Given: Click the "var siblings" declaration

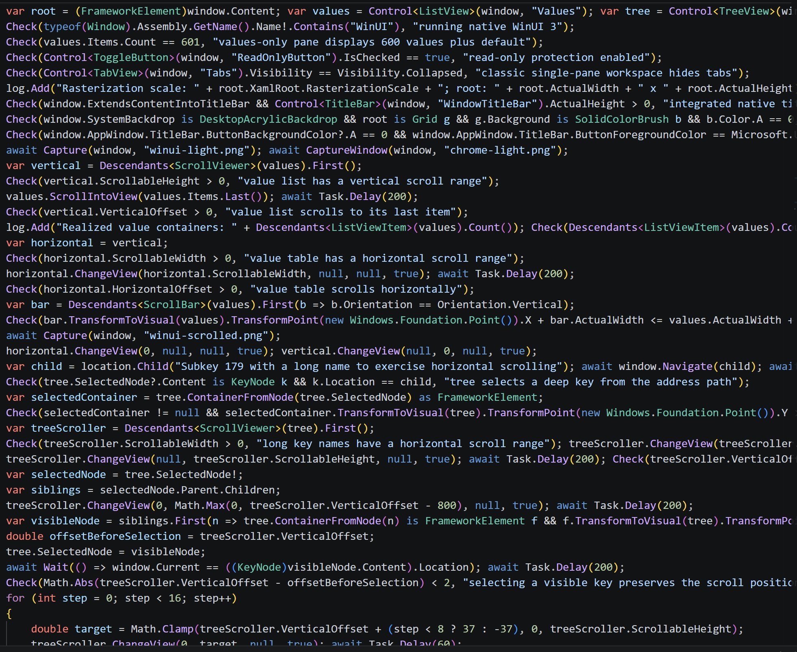Looking at the screenshot, I should [43, 490].
